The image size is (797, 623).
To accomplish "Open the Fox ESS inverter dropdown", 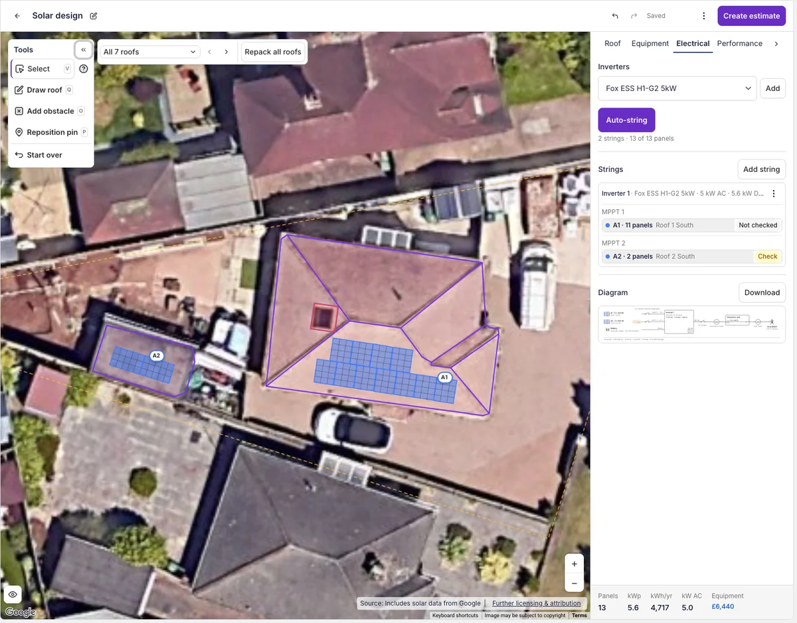I will pos(677,88).
